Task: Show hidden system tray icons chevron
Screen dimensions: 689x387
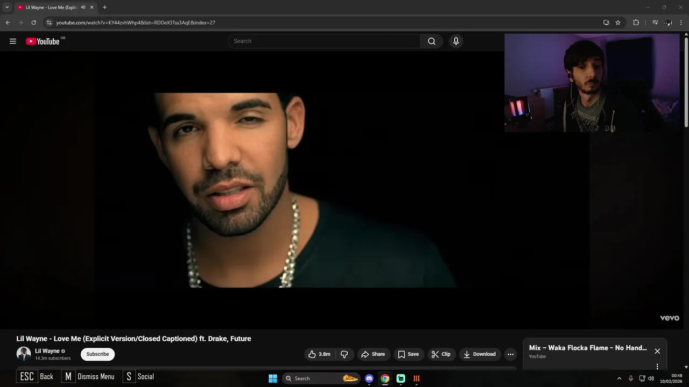Action: pyautogui.click(x=619, y=378)
